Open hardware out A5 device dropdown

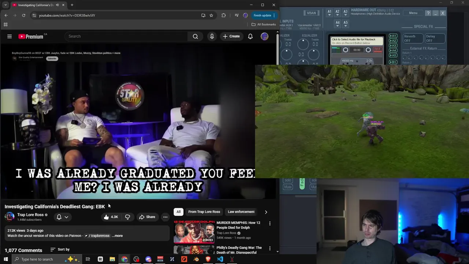[345, 24]
